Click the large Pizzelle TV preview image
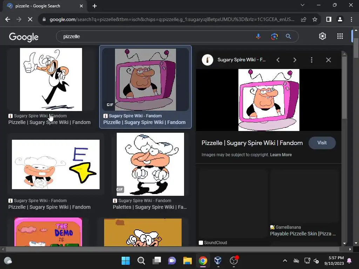Image resolution: width=359 pixels, height=269 pixels. [269, 100]
